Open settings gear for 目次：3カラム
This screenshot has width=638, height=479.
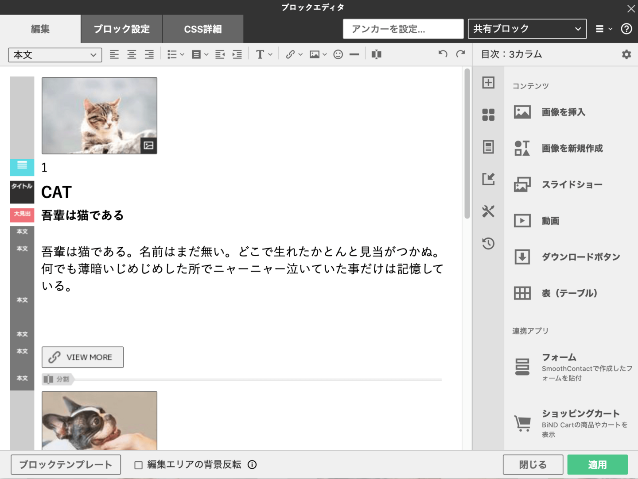(x=626, y=54)
